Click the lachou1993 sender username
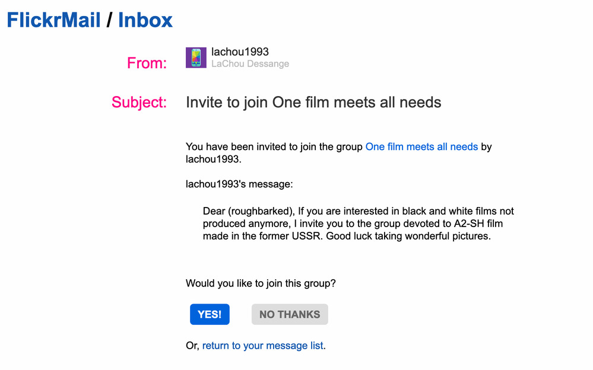The width and height of the screenshot is (593, 370). 240,52
